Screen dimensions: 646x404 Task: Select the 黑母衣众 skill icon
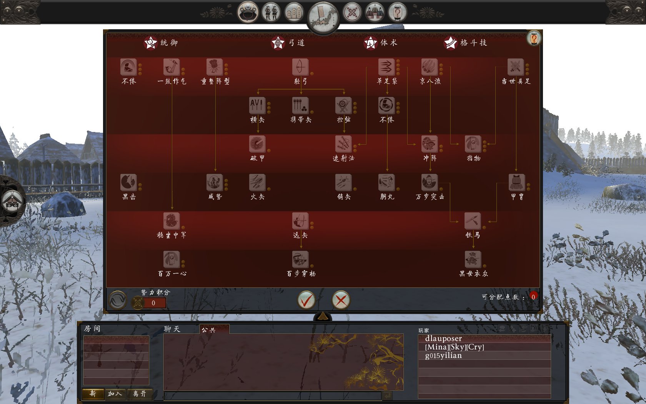click(x=473, y=260)
